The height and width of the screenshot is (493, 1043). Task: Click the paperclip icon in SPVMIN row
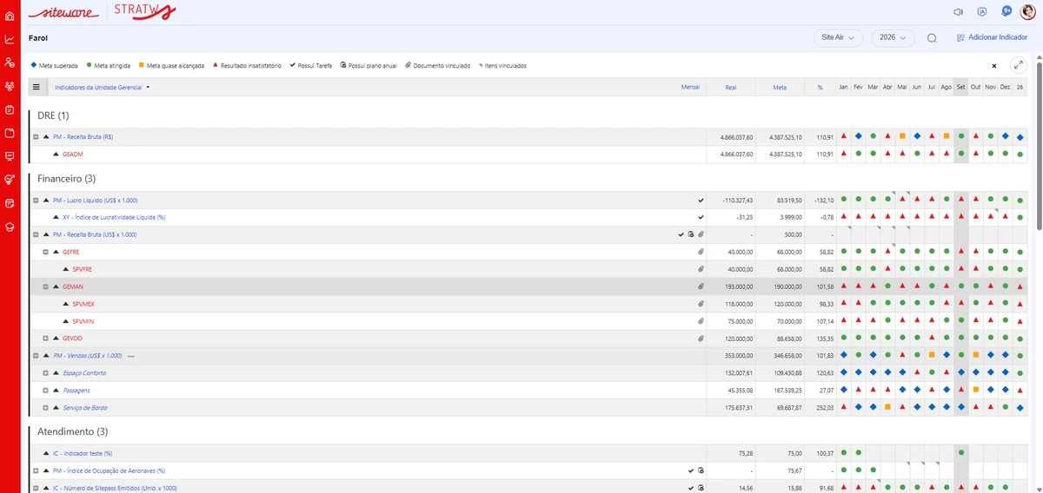(x=701, y=321)
